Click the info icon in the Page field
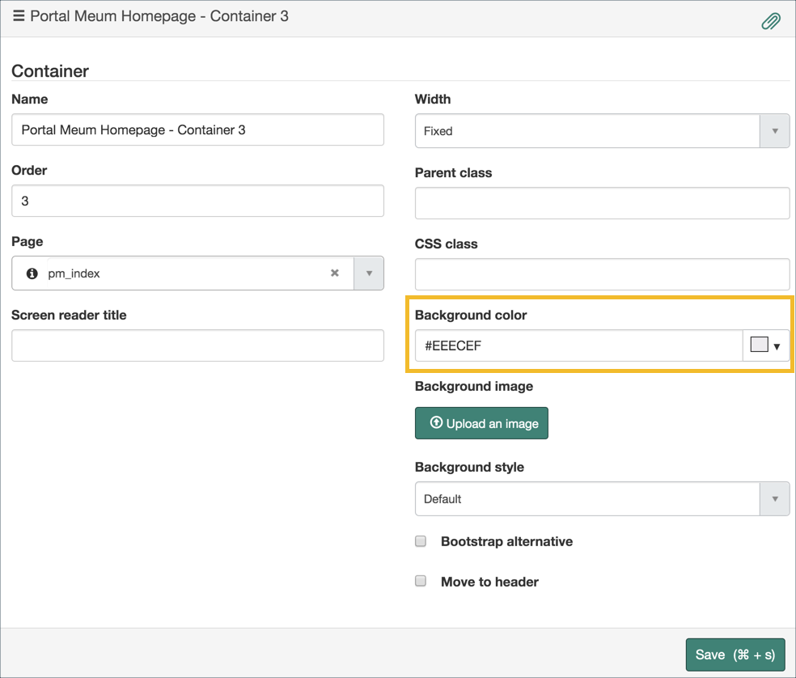Screen dimensions: 796x678 click(x=31, y=273)
